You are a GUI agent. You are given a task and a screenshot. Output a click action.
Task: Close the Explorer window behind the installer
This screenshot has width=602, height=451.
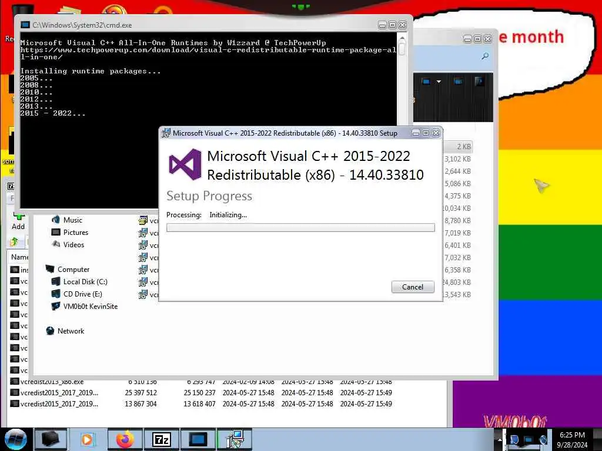[x=487, y=39]
